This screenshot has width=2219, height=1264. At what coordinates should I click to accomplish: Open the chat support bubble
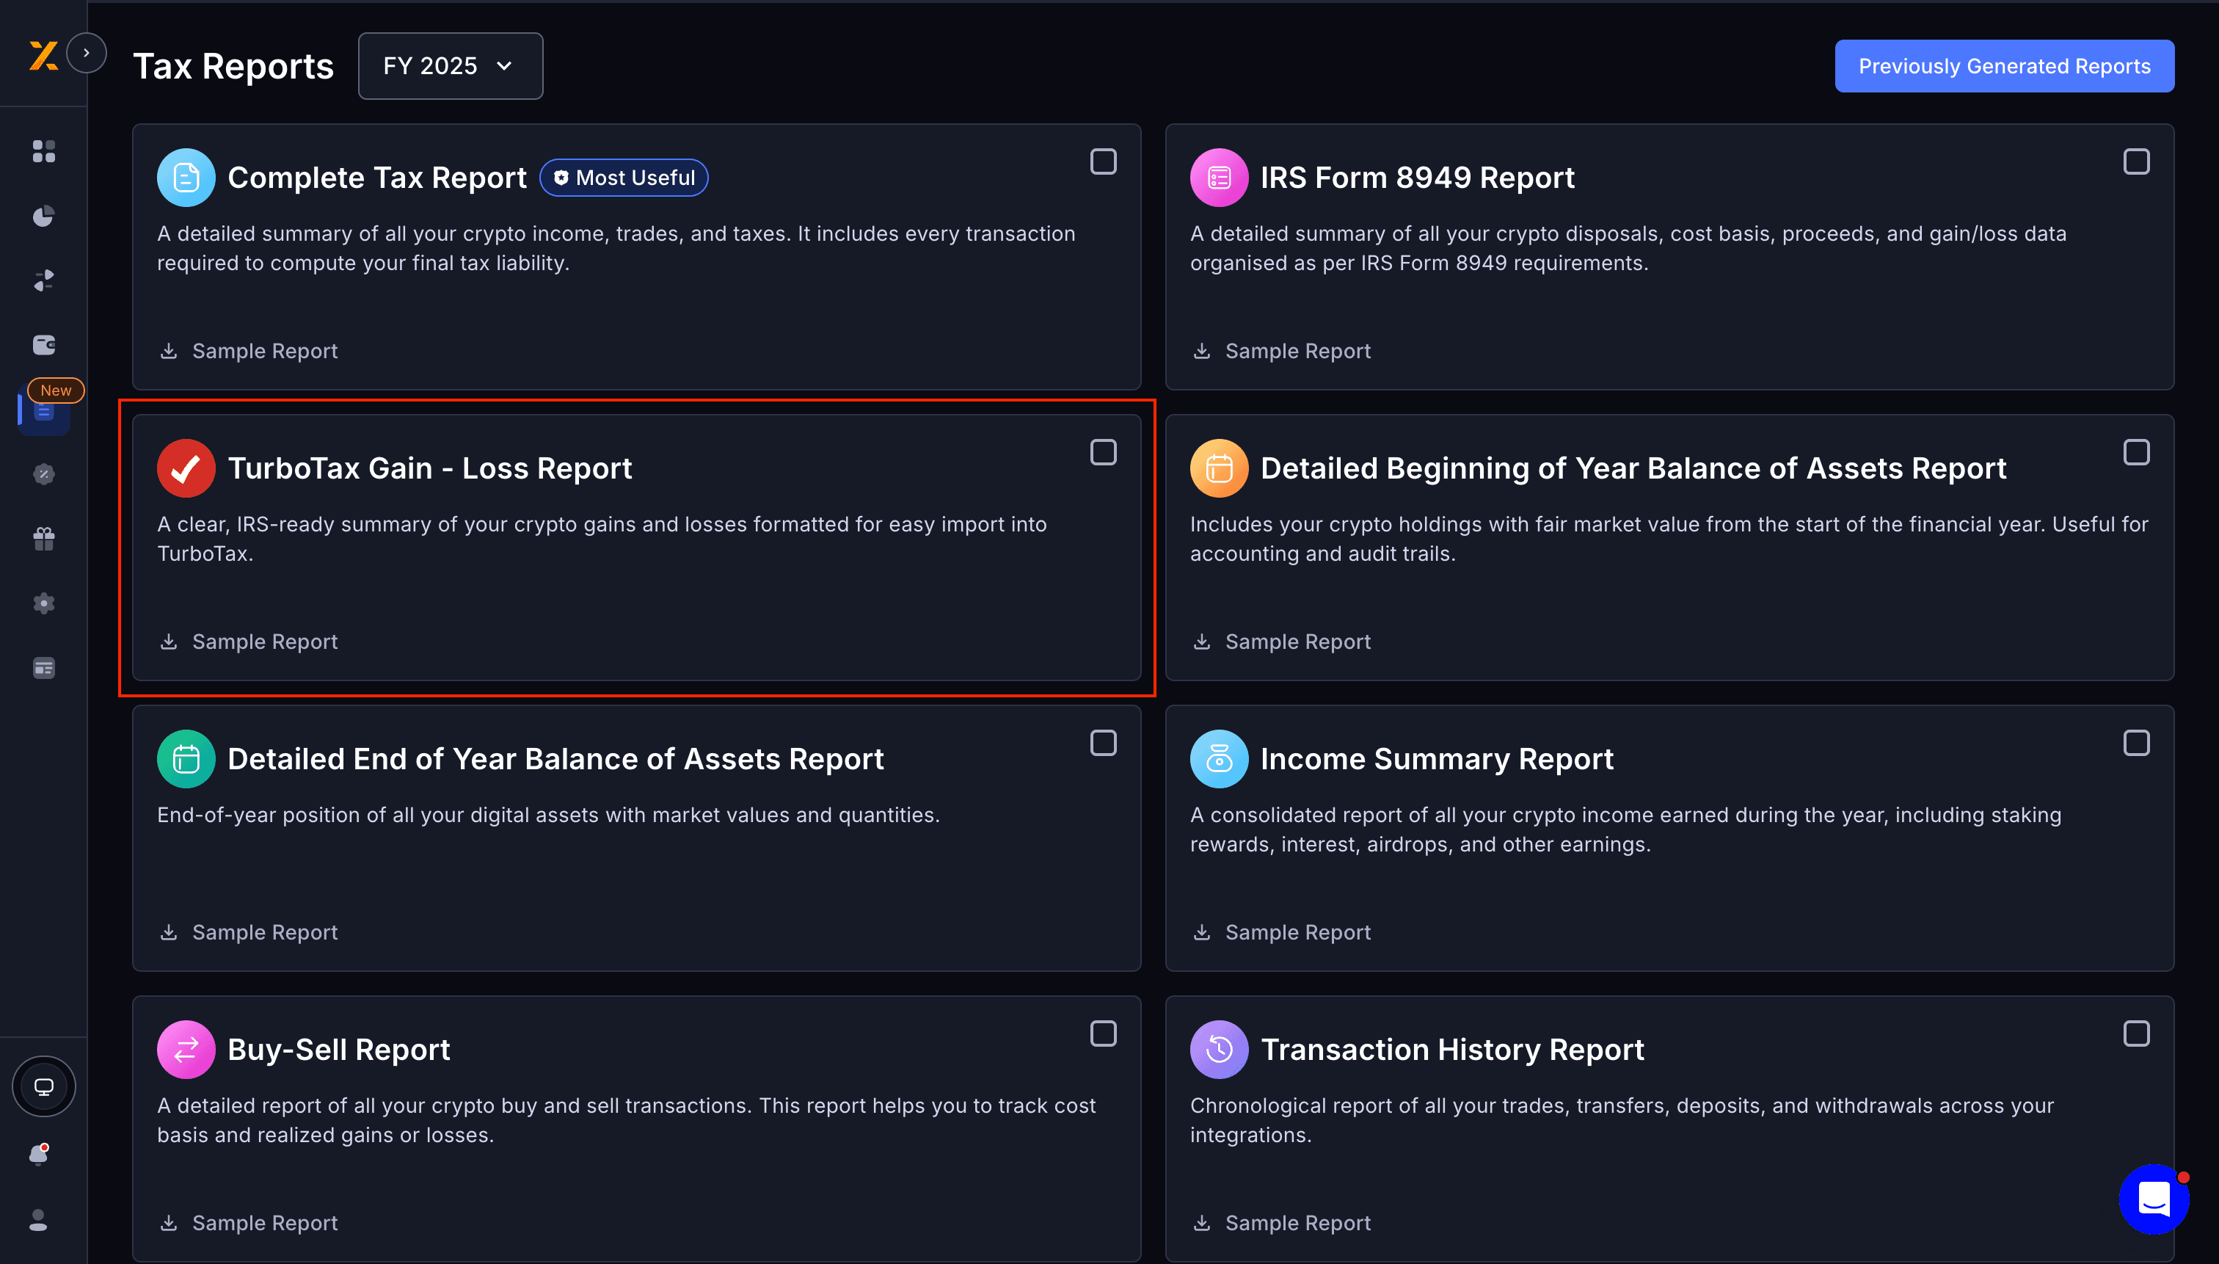click(2154, 1199)
